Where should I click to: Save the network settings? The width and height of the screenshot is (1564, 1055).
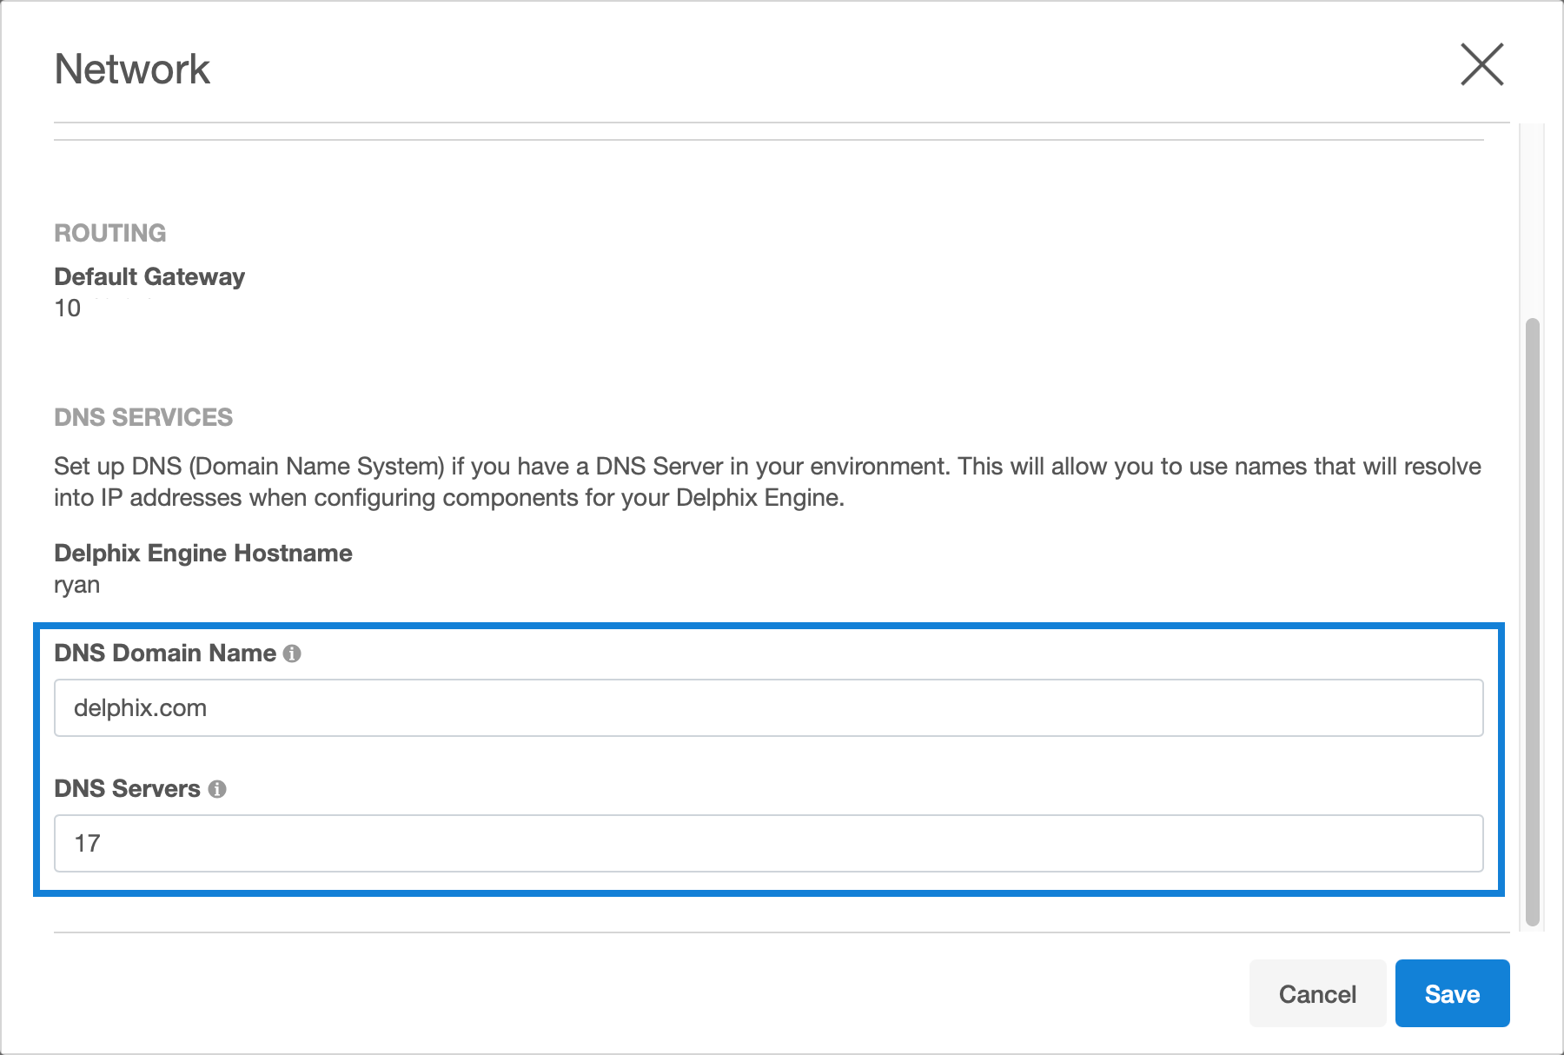click(1452, 993)
